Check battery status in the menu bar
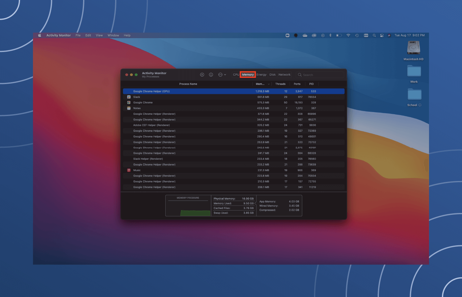The width and height of the screenshot is (462, 297). pyautogui.click(x=339, y=35)
